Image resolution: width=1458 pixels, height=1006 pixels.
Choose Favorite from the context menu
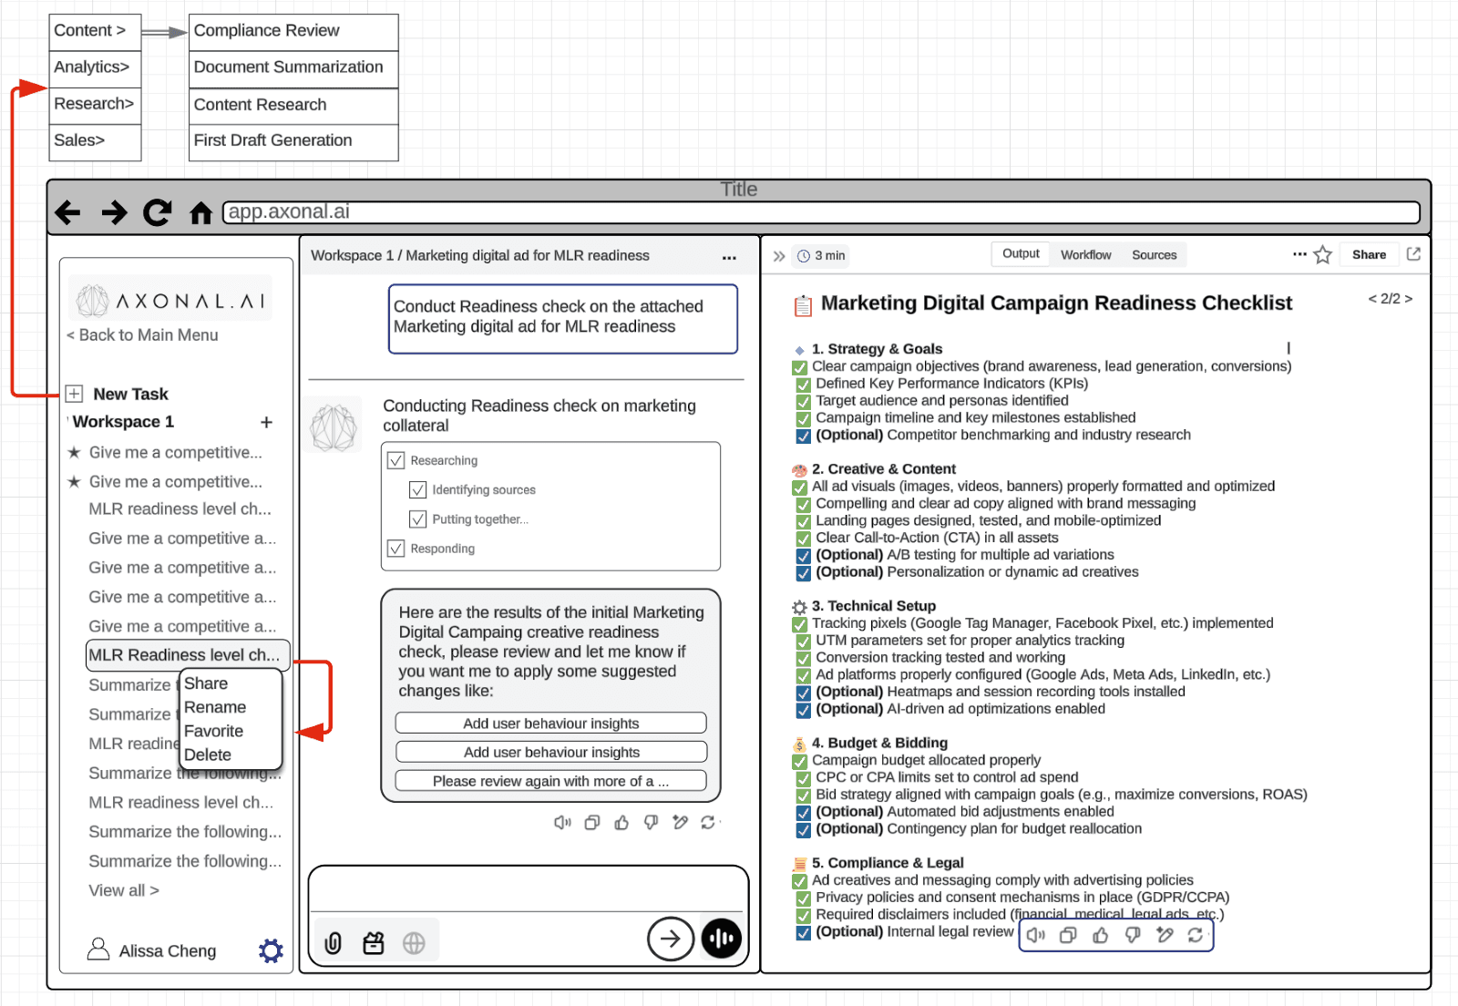pos(213,731)
